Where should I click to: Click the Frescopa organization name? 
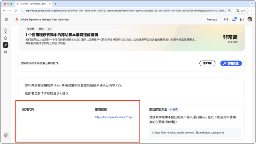(212, 19)
